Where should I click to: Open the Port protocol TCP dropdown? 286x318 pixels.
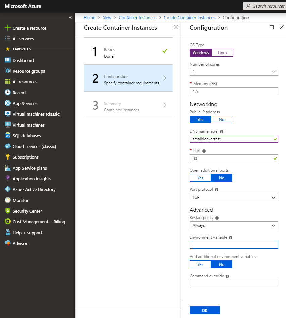tap(234, 197)
